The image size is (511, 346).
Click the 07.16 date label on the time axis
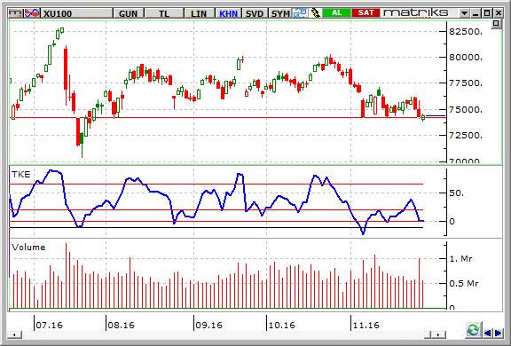coord(49,325)
